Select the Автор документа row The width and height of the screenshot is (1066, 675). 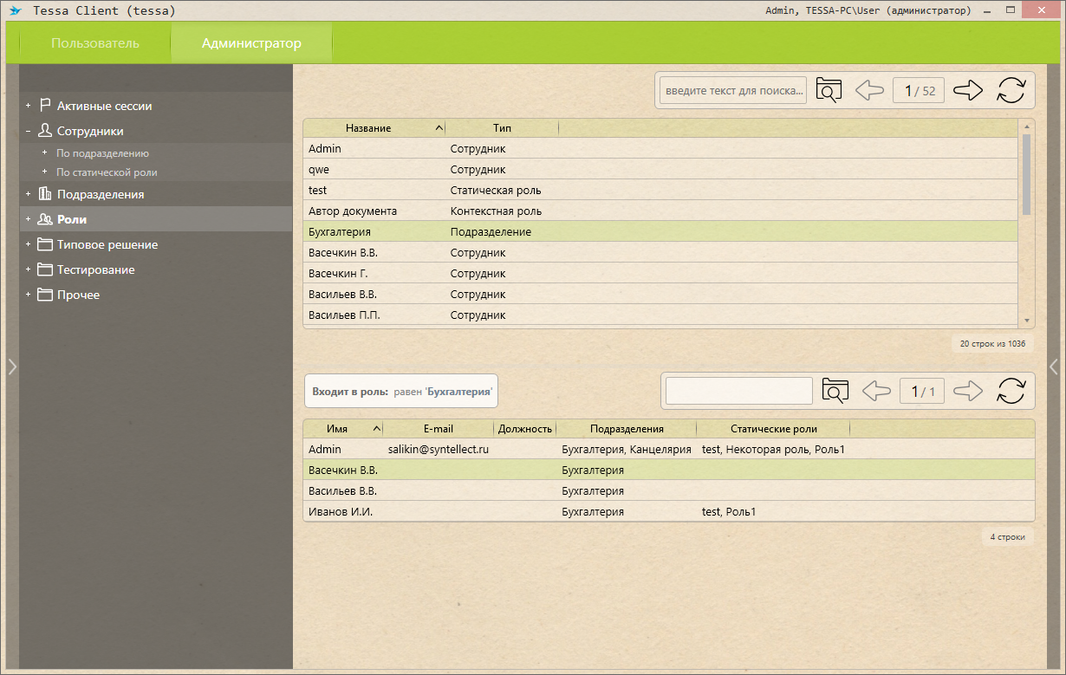[x=660, y=211]
